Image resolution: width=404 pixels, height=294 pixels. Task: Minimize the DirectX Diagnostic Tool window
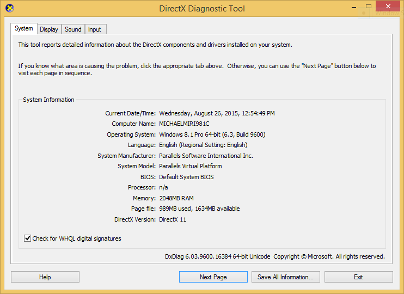click(x=354, y=8)
